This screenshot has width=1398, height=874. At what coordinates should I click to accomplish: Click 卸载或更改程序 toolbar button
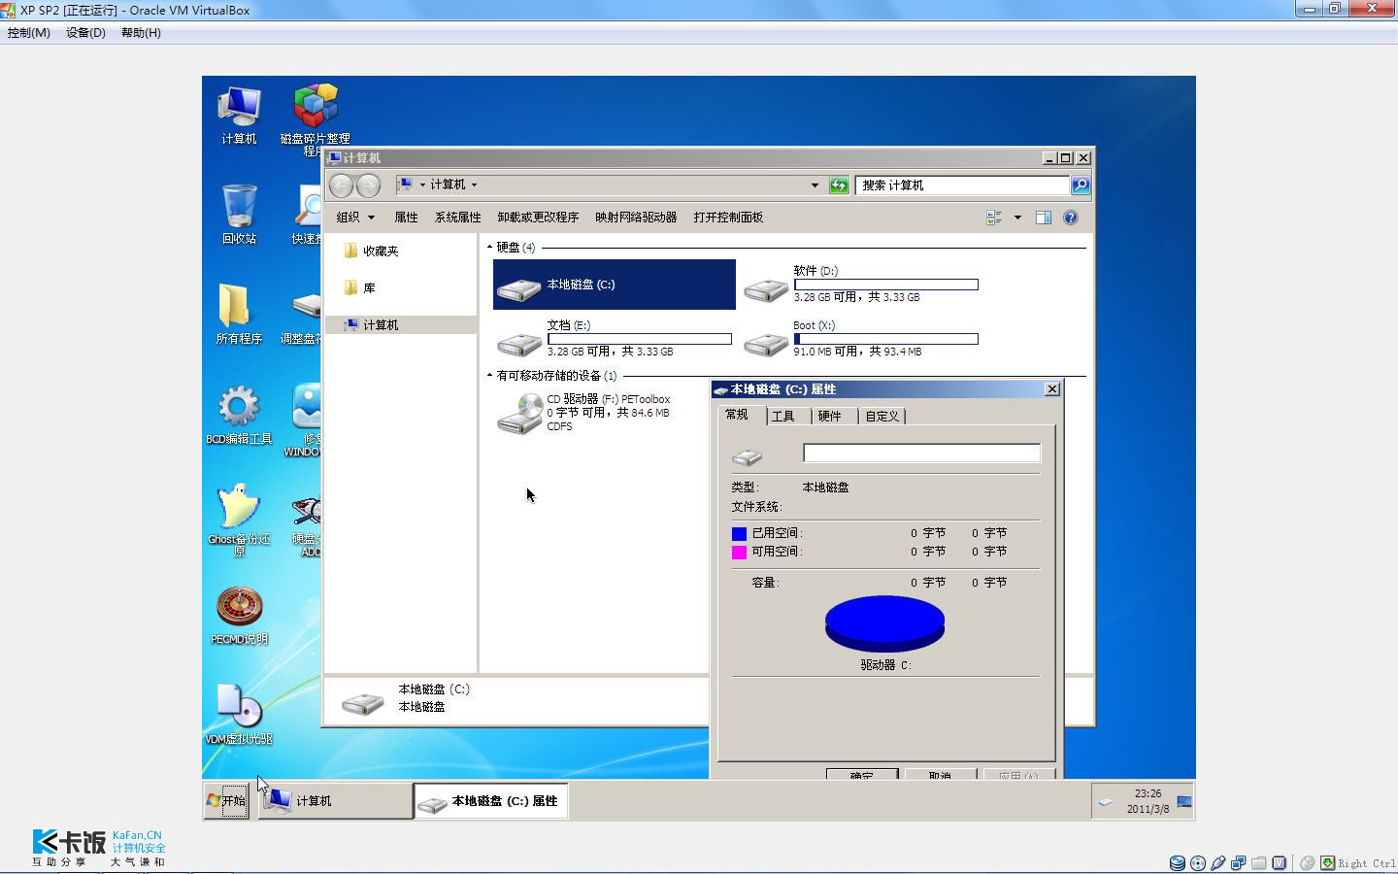tap(538, 218)
